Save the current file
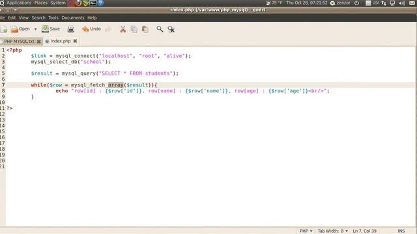Viewport: 417px width, 234px height. [51, 29]
